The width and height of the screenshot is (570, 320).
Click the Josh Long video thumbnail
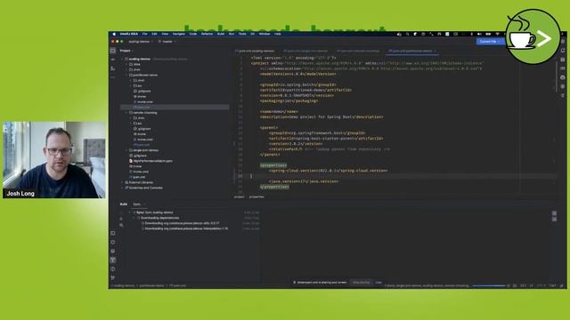click(x=54, y=160)
